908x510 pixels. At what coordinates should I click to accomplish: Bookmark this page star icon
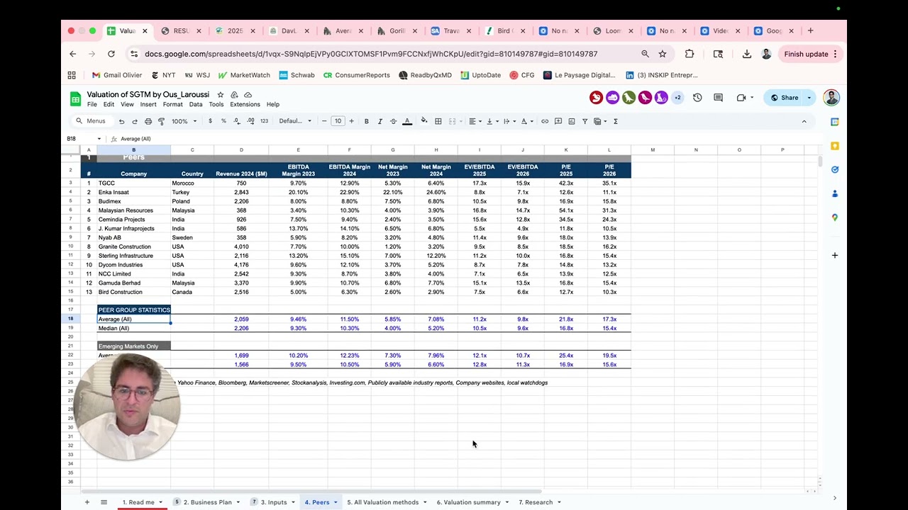(x=663, y=54)
